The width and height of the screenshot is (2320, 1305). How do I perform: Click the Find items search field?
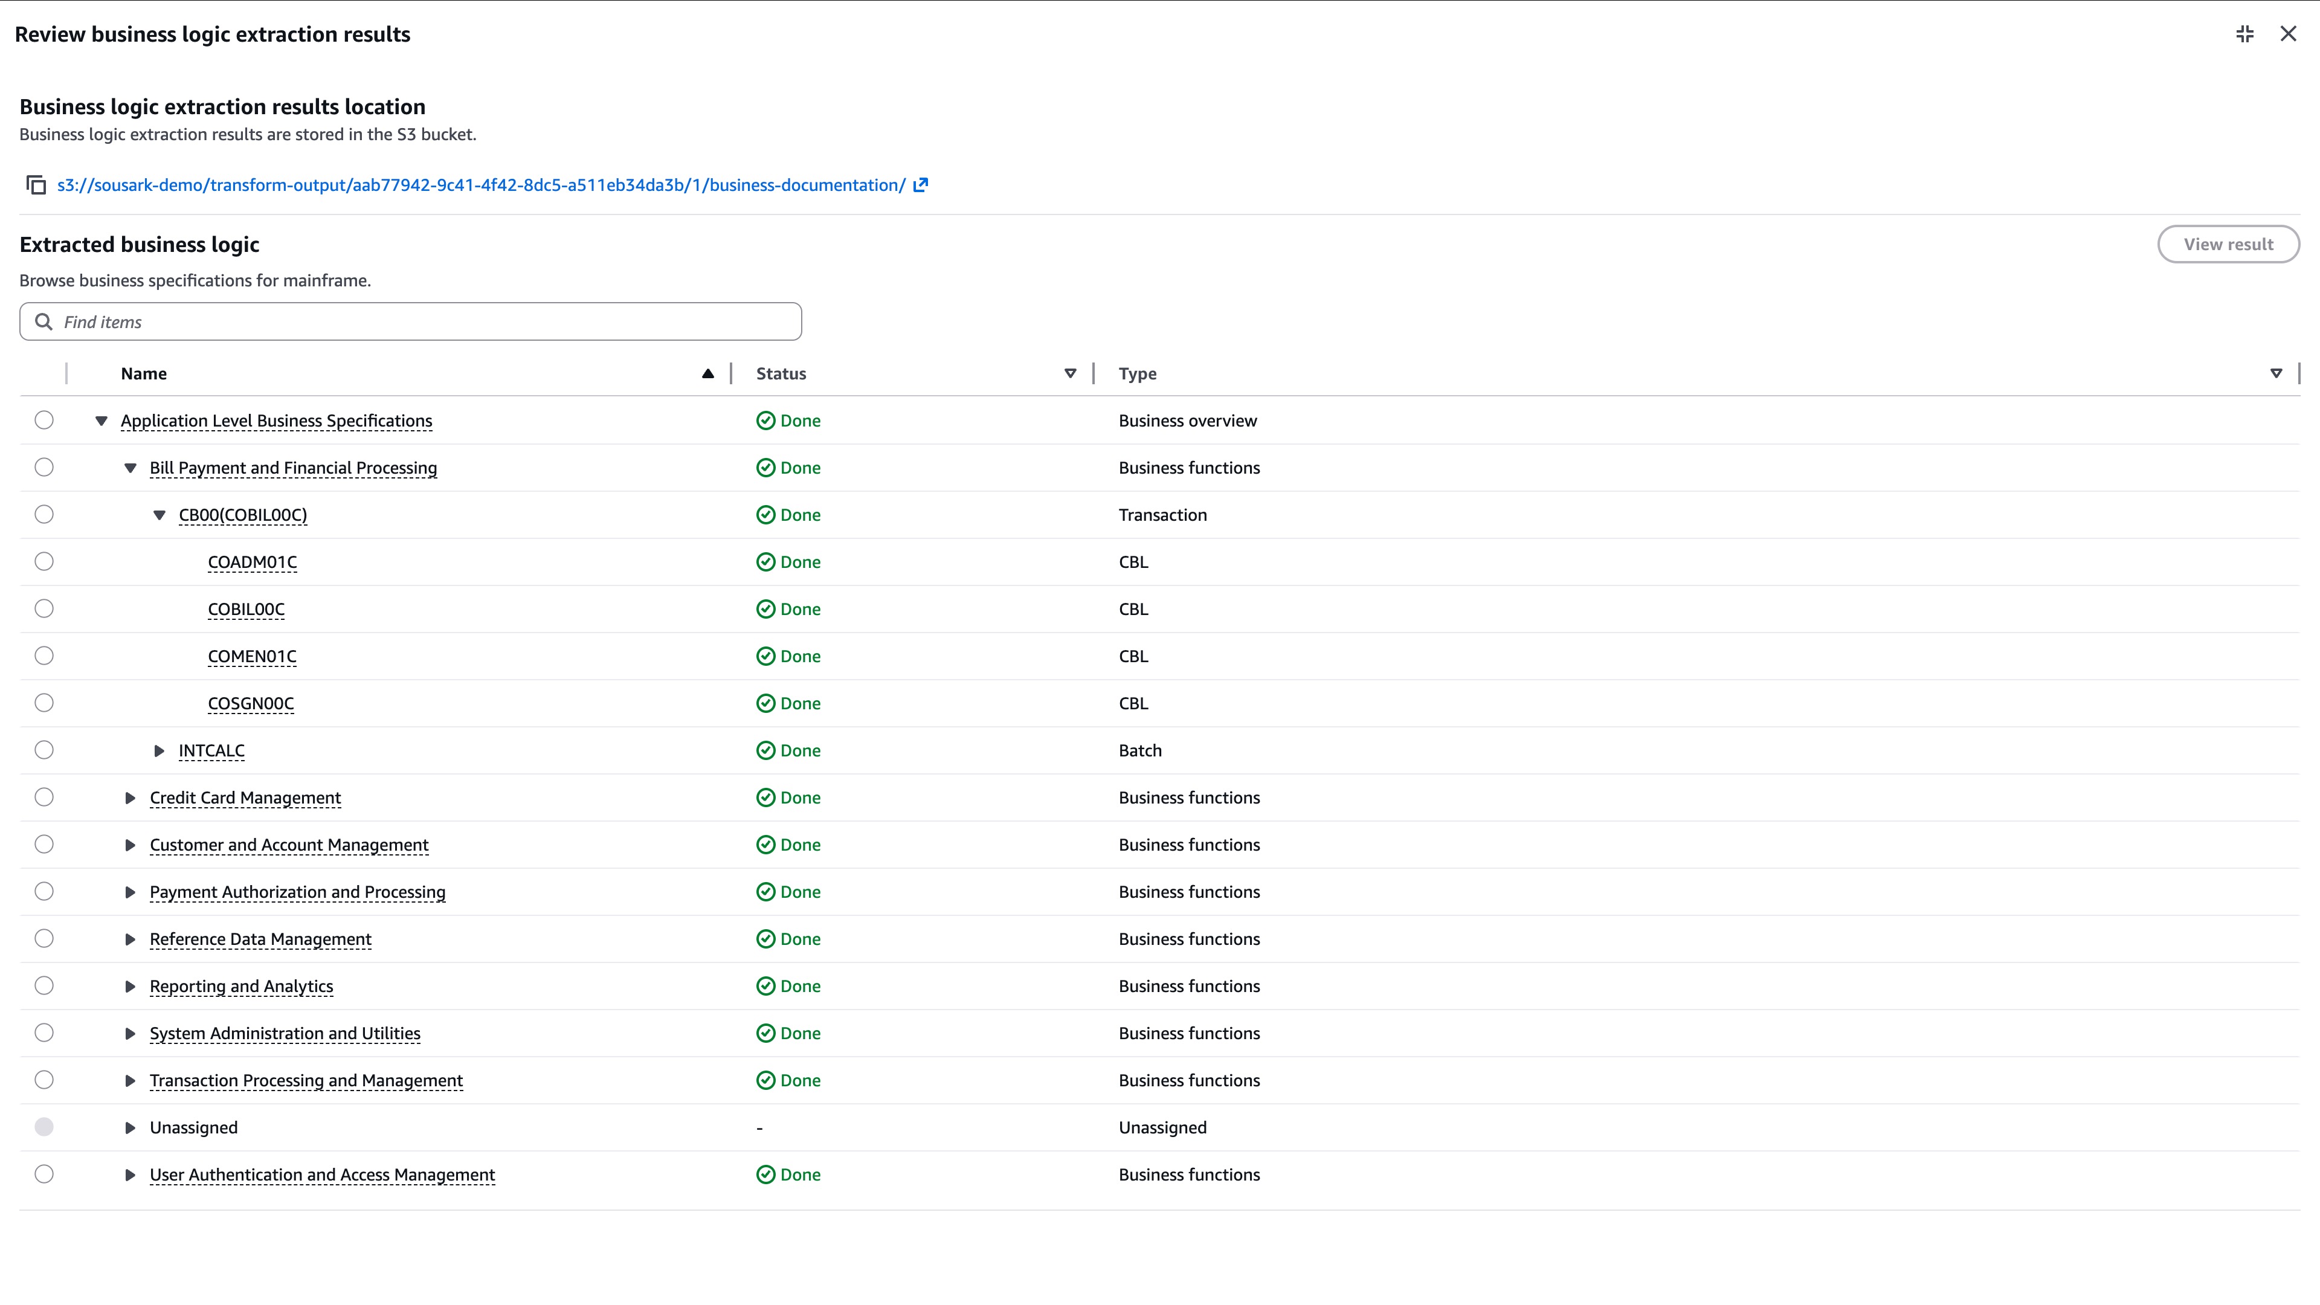424,321
